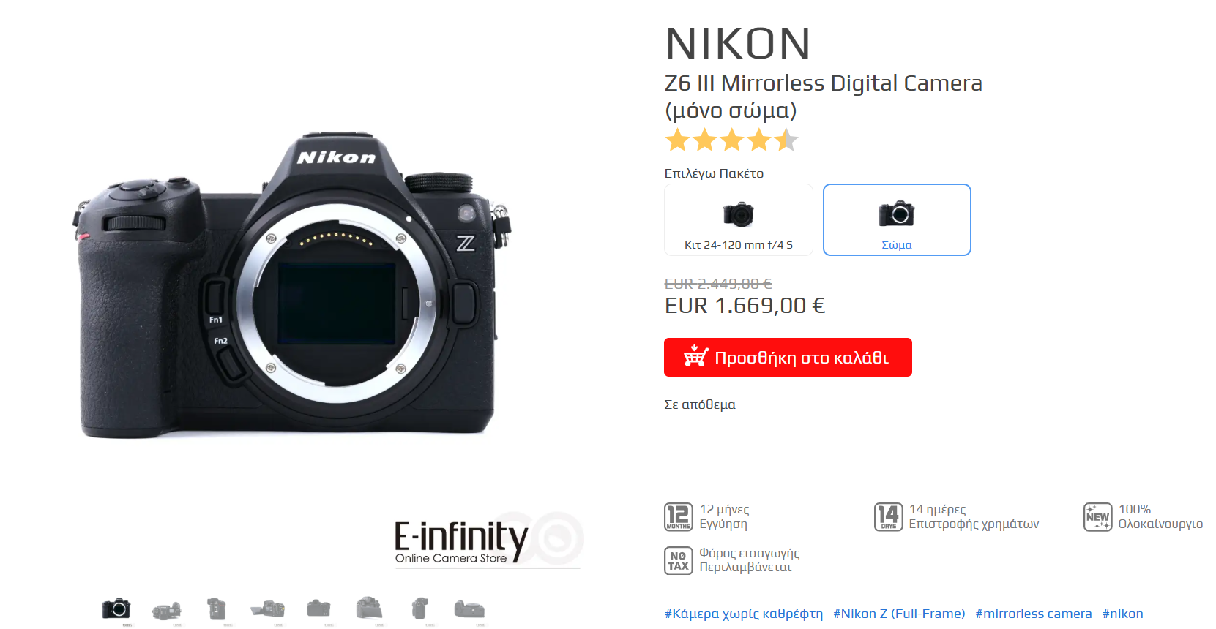This screenshot has width=1216, height=629.
Task: Show second thumbnail in image gallery
Action: coord(167,609)
